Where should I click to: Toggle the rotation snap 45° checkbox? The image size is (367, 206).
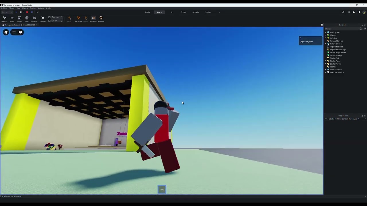pos(49,21)
